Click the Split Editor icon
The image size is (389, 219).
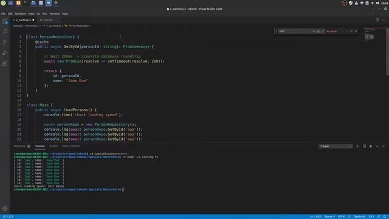click(377, 20)
